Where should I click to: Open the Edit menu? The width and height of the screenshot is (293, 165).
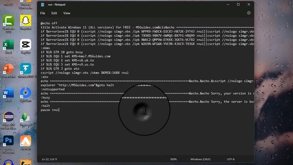[54, 13]
